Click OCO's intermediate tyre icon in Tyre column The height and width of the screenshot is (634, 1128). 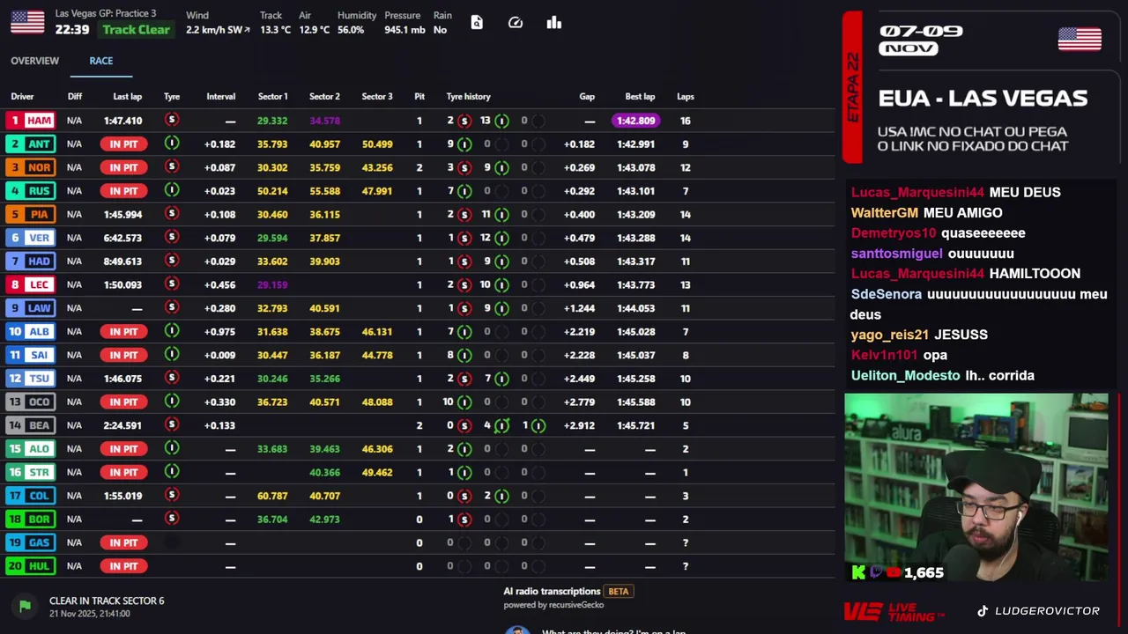click(172, 401)
